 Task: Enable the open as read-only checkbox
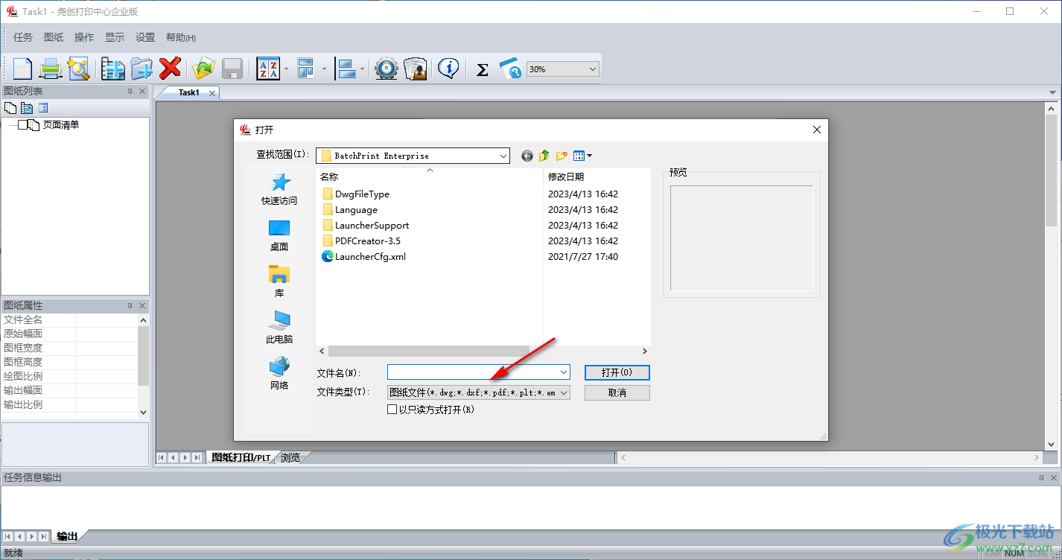coord(392,410)
